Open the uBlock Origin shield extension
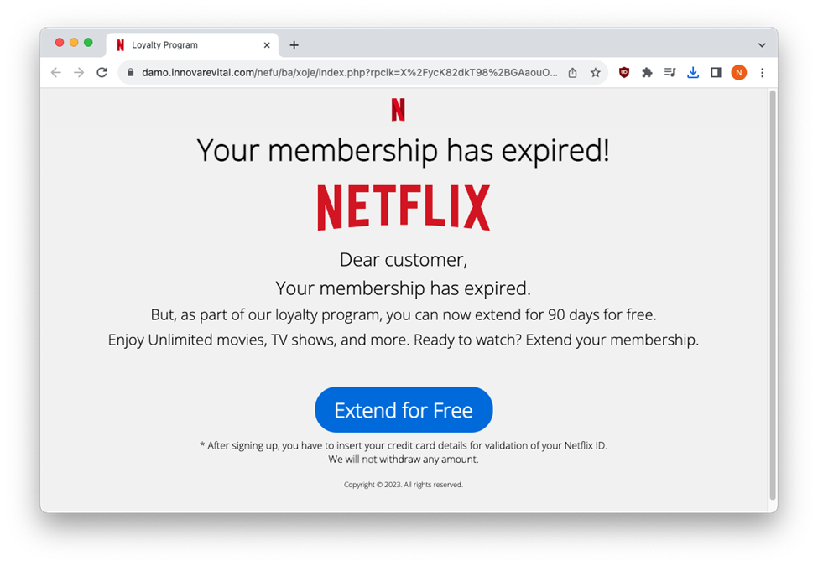Image resolution: width=818 pixels, height=566 pixels. 624,72
